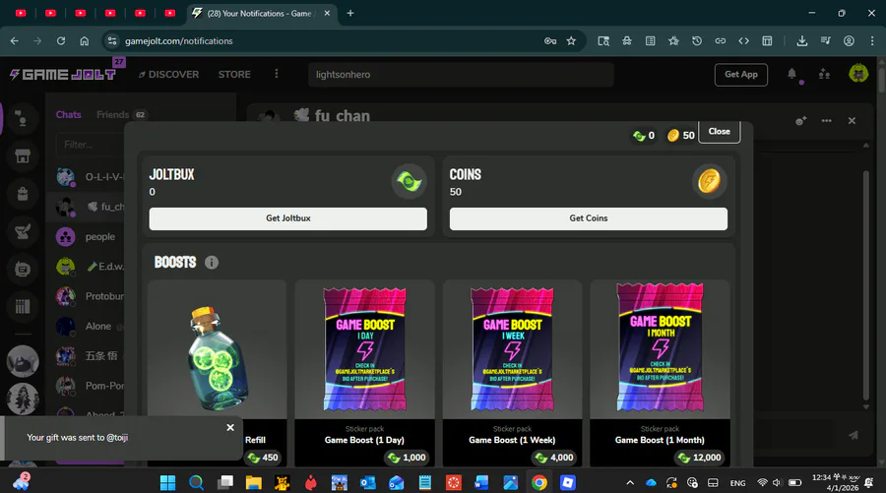
Task: Click the browser home icon
Action: click(85, 40)
